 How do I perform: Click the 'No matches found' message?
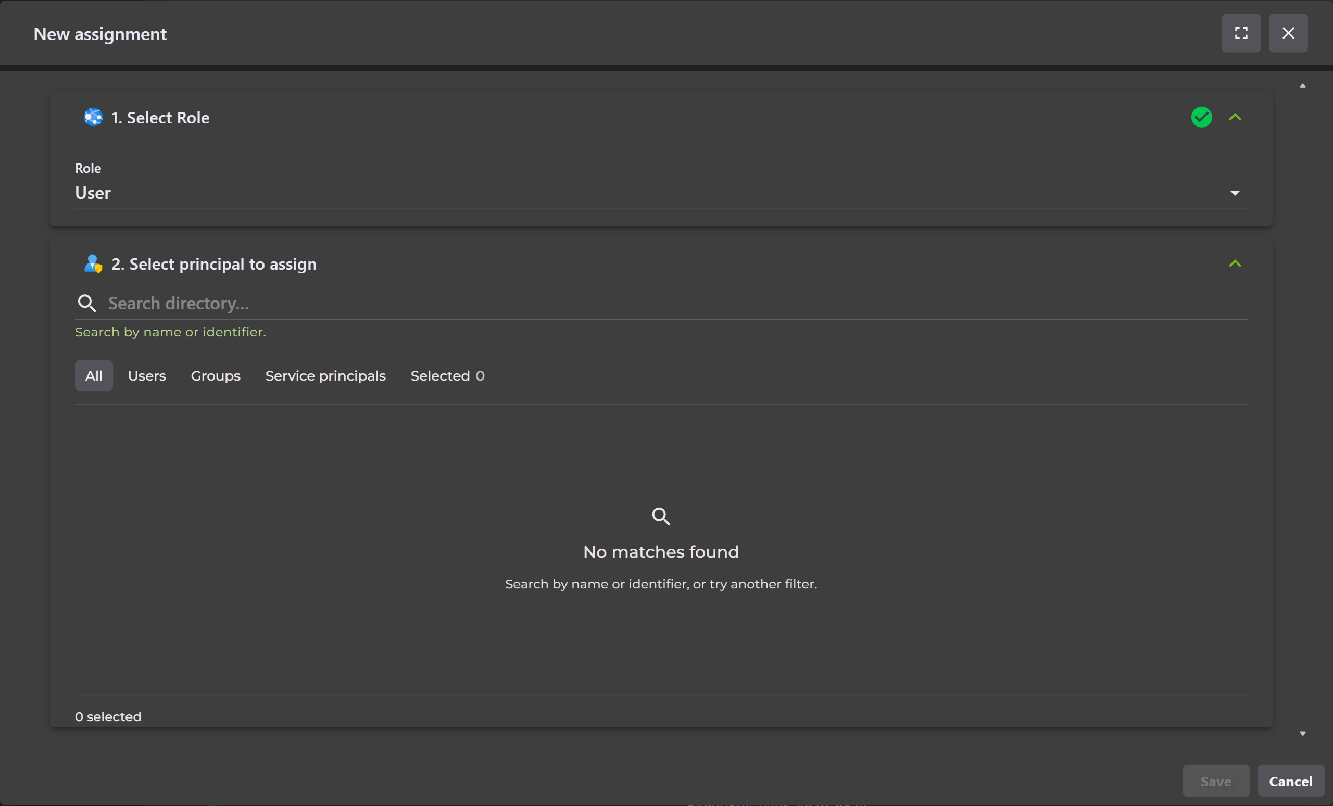pos(661,552)
